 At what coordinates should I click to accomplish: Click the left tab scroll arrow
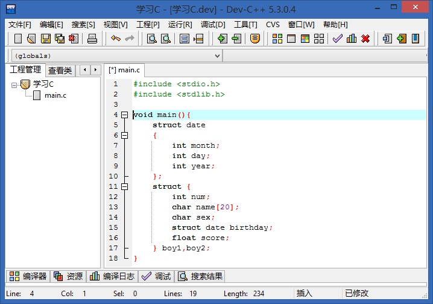(x=85, y=70)
